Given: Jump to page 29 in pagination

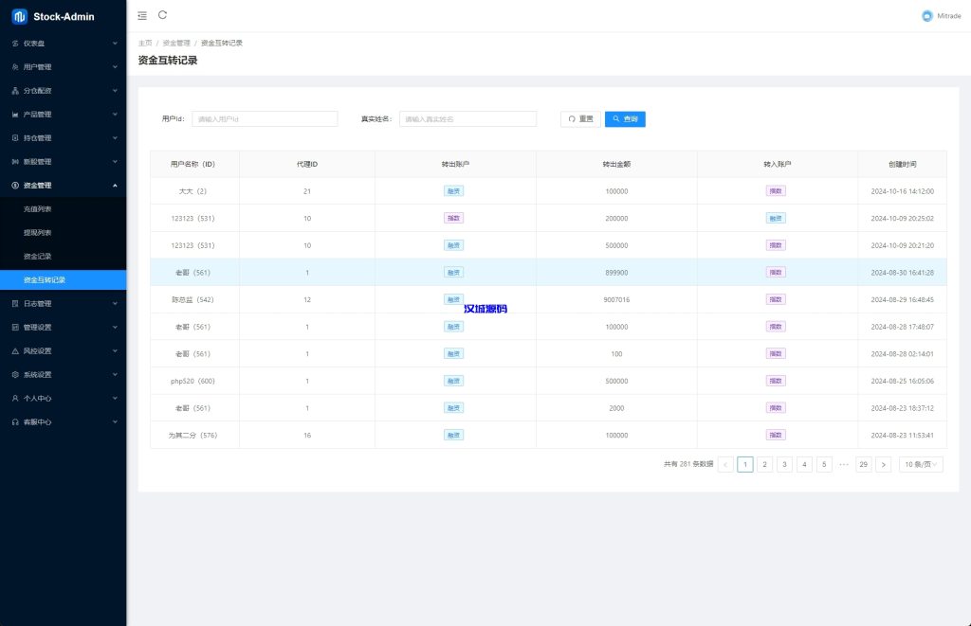Looking at the screenshot, I should pyautogui.click(x=863, y=464).
